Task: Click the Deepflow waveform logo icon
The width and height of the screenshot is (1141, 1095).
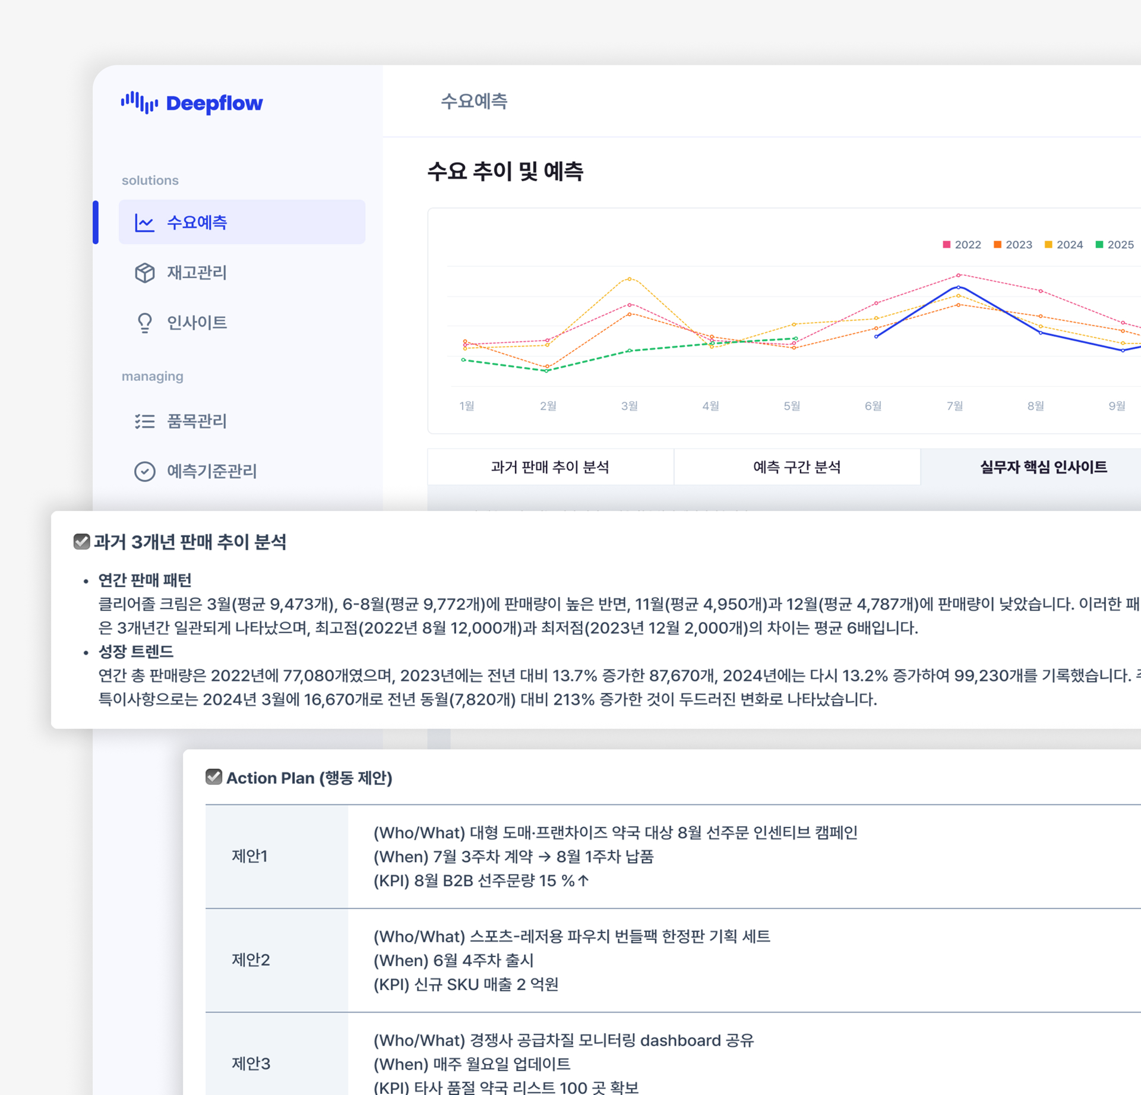Action: click(139, 102)
